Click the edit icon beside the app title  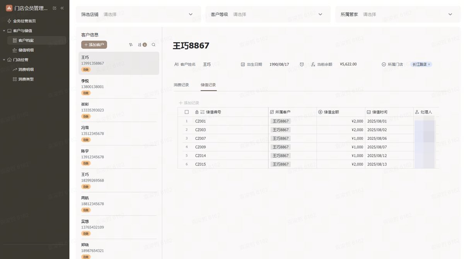click(x=55, y=8)
